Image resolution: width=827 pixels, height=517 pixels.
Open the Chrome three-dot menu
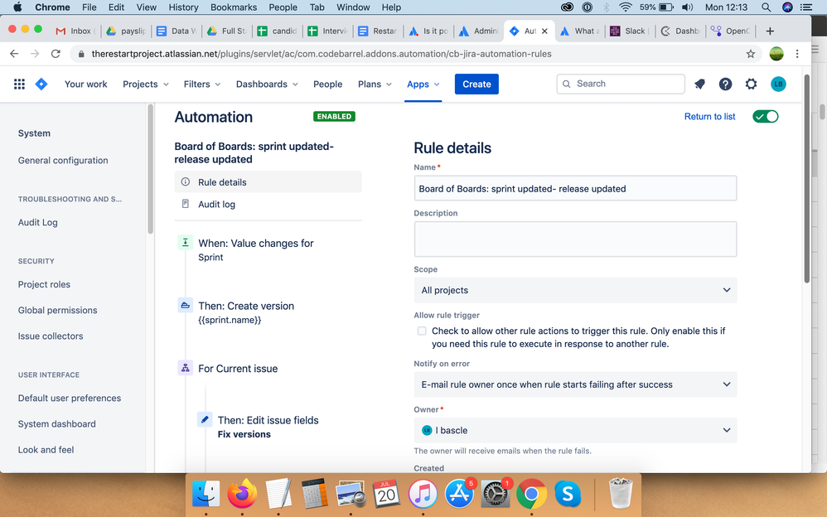click(x=797, y=54)
